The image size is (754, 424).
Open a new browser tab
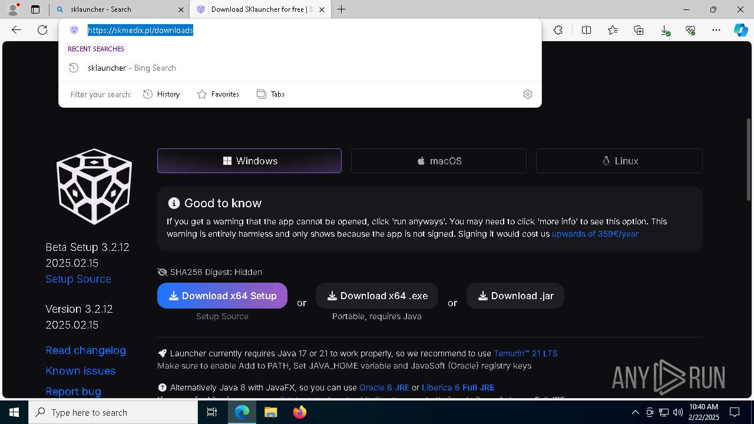coord(342,9)
